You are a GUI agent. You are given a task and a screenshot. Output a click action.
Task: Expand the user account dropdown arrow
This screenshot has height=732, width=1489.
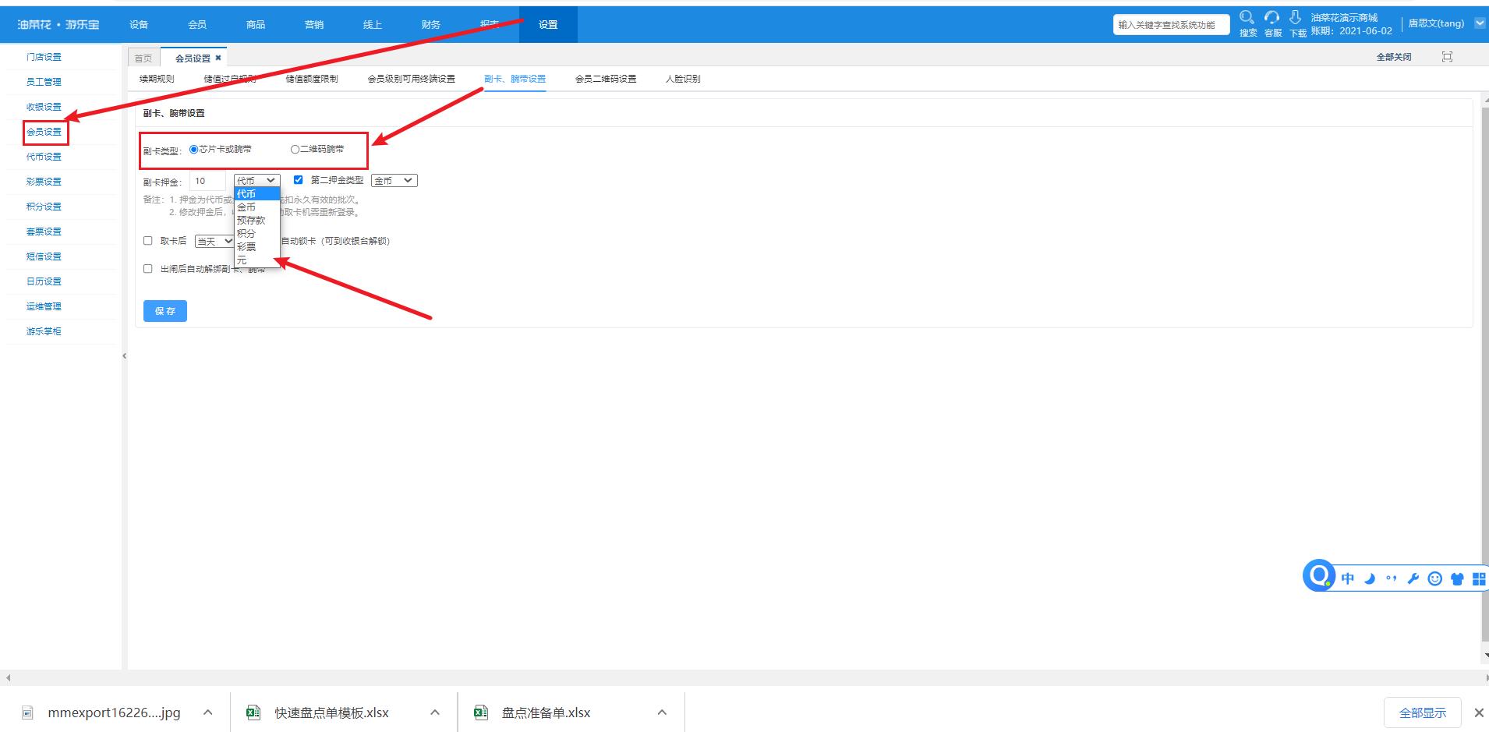pyautogui.click(x=1479, y=23)
